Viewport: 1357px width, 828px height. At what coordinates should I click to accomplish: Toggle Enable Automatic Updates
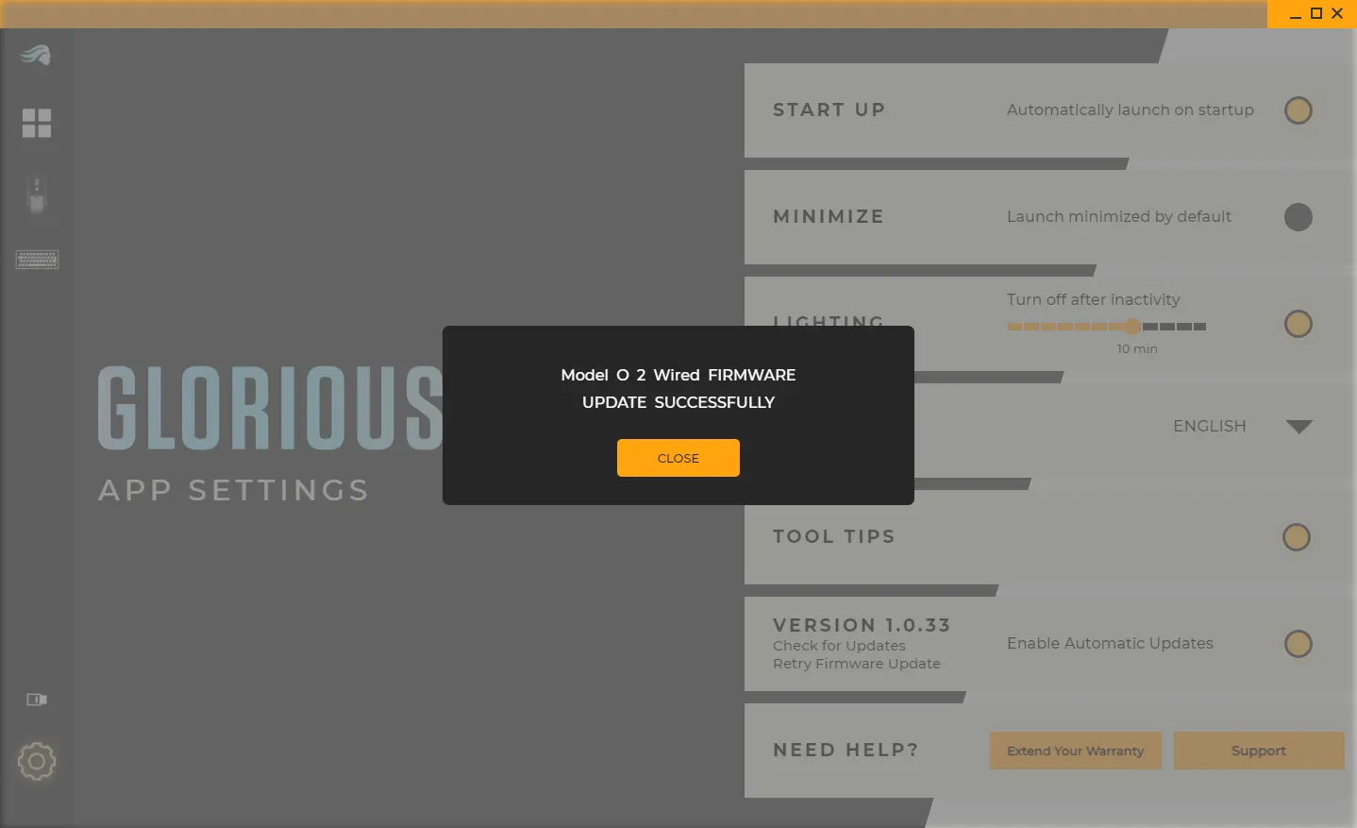1298,644
